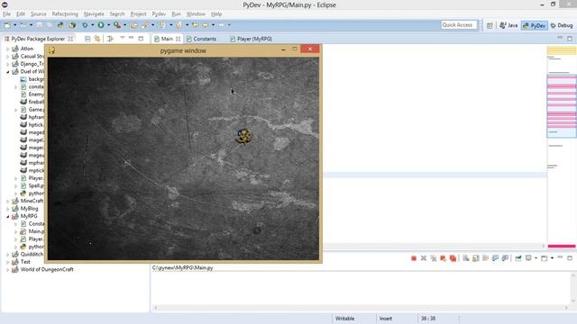This screenshot has height=324, width=577.
Task: Expand the World of DungeonCraft project
Action: click(x=8, y=269)
